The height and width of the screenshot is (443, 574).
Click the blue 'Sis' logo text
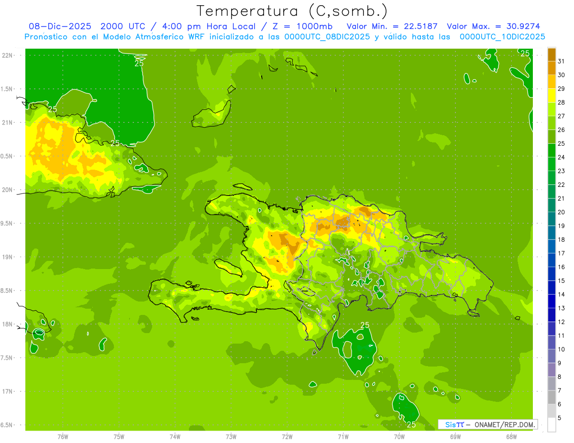tap(451, 424)
